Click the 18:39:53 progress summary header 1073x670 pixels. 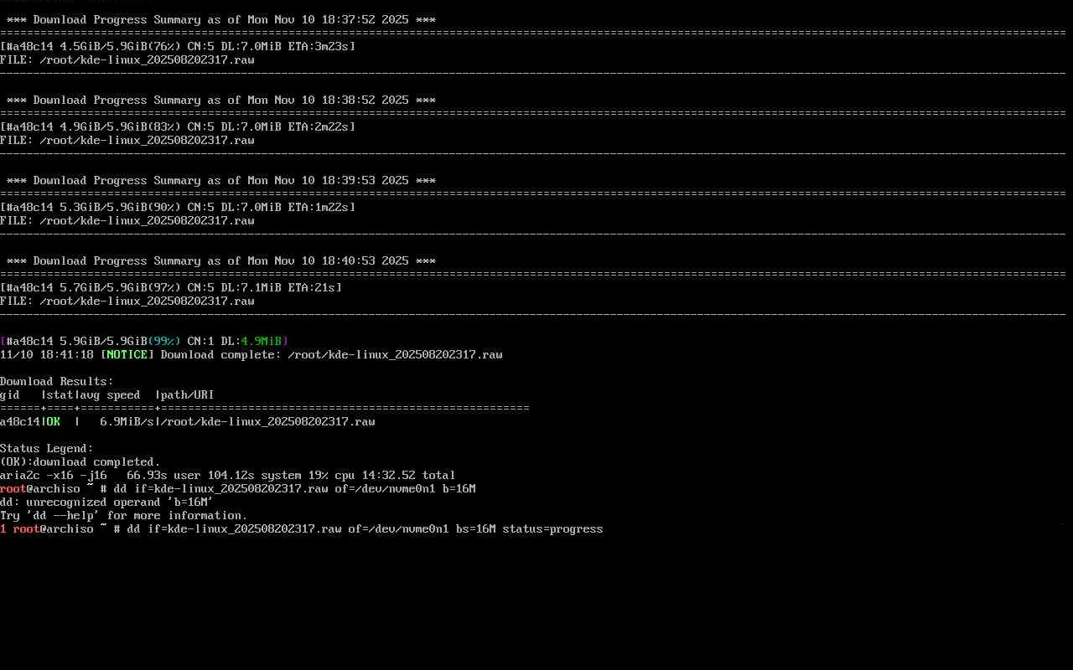pos(220,181)
